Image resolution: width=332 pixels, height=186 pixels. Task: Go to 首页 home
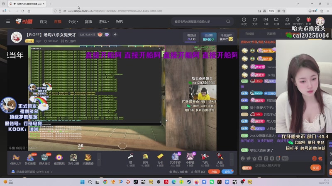tap(43, 21)
